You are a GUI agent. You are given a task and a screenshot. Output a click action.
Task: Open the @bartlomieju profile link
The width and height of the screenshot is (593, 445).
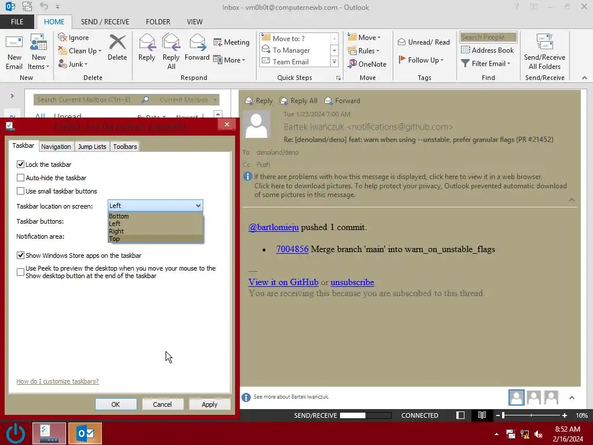point(273,227)
